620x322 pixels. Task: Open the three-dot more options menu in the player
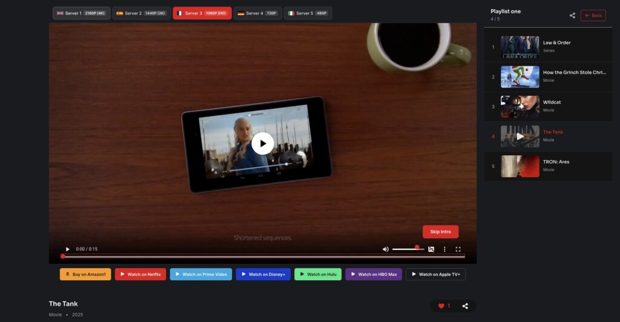(444, 249)
